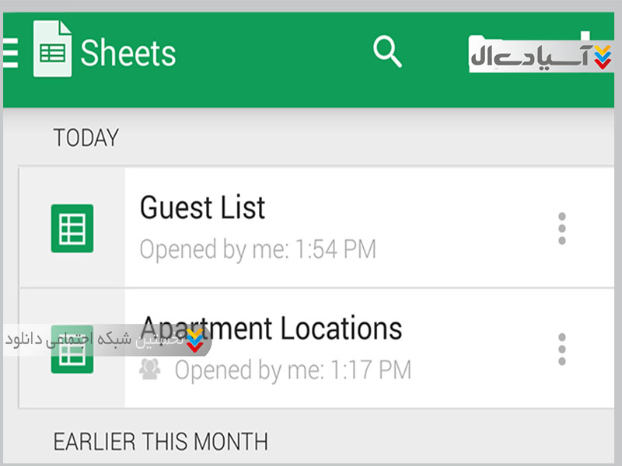Image resolution: width=622 pixels, height=466 pixels.
Task: Click the shared people icon under Apartment Locations
Action: coord(149,369)
